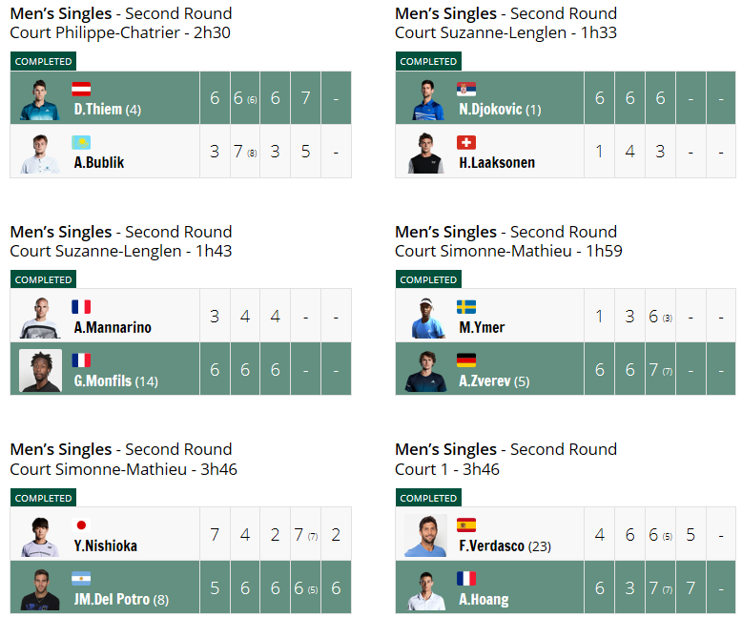Image resolution: width=742 pixels, height=617 pixels.
Task: Click the Japanese flag above Y.Nishioka
Action: pos(81,525)
